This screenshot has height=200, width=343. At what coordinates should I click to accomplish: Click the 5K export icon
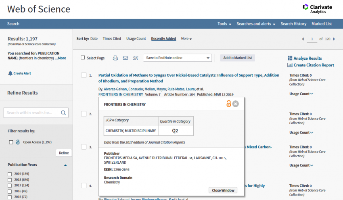point(136,58)
